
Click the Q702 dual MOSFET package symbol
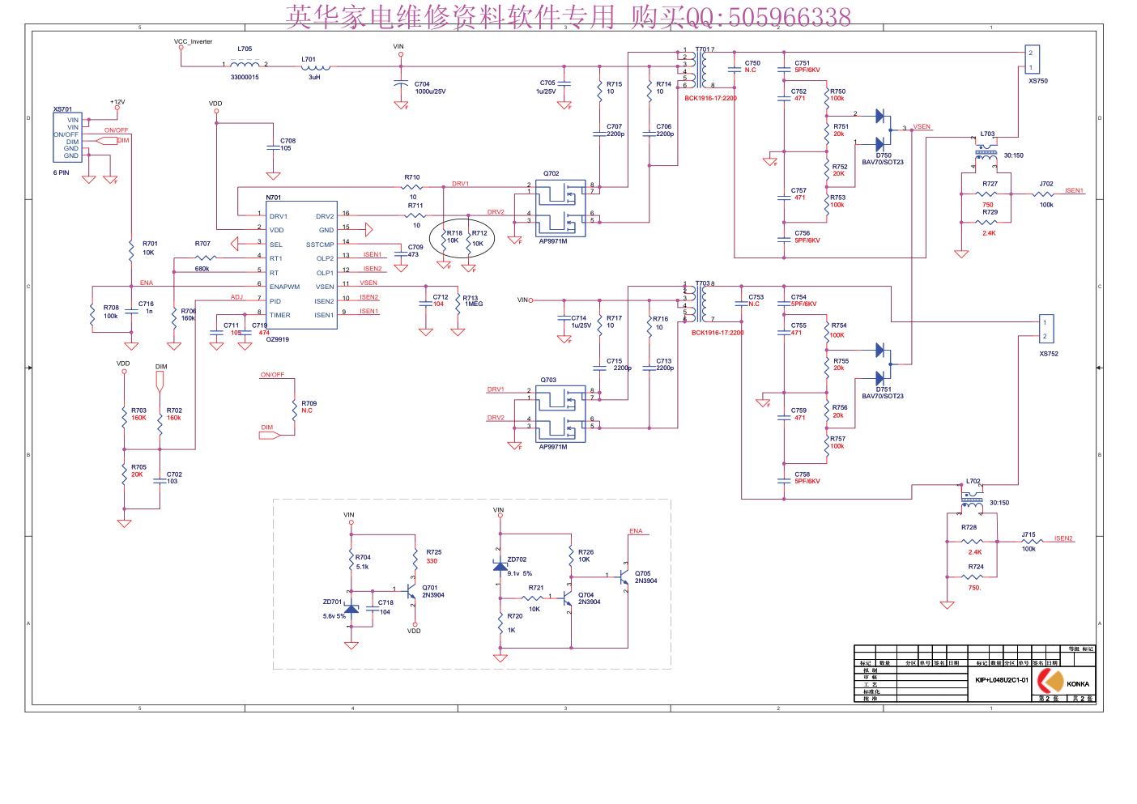pos(560,208)
